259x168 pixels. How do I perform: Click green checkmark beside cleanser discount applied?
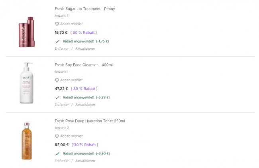click(x=57, y=97)
